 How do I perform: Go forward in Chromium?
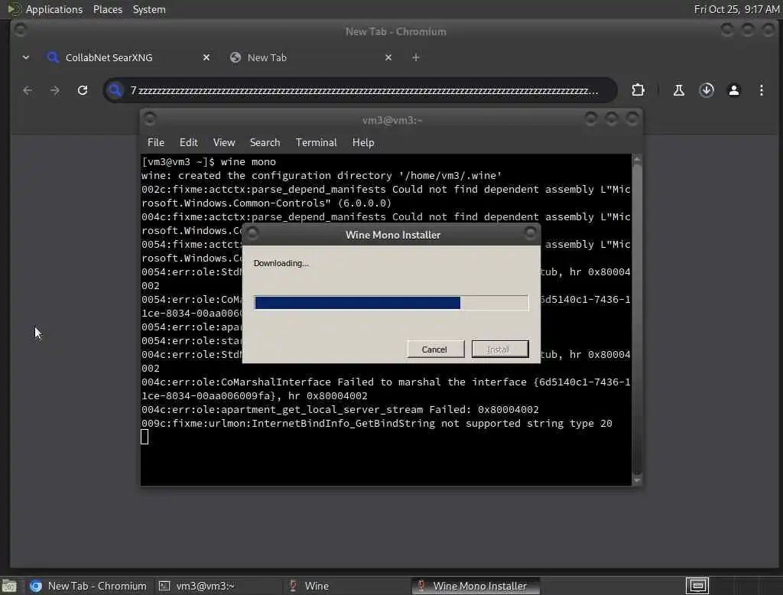click(55, 90)
